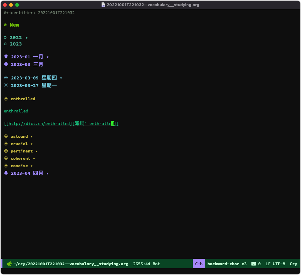The height and width of the screenshot is (275, 301).
Task: Select the New top-level heading
Action: click(x=14, y=25)
